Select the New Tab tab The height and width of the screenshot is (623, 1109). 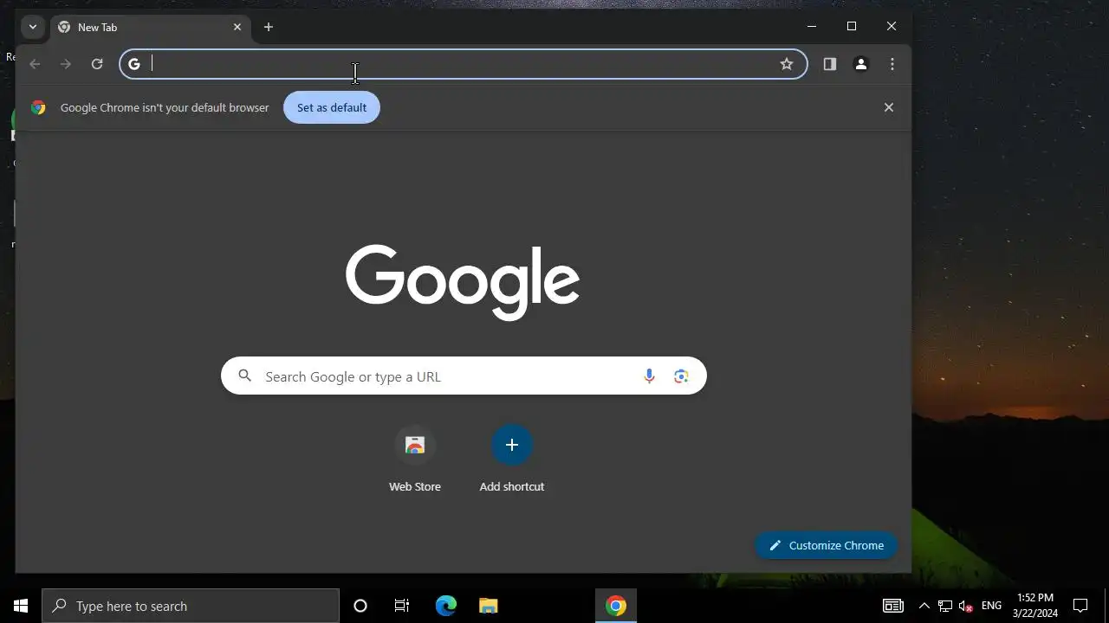tap(150, 28)
